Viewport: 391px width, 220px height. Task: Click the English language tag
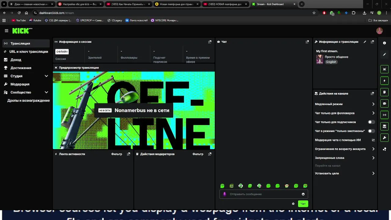click(331, 62)
